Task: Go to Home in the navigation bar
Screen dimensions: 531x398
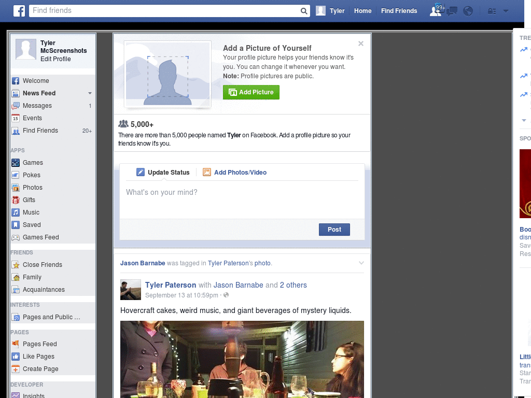Action: pyautogui.click(x=362, y=11)
